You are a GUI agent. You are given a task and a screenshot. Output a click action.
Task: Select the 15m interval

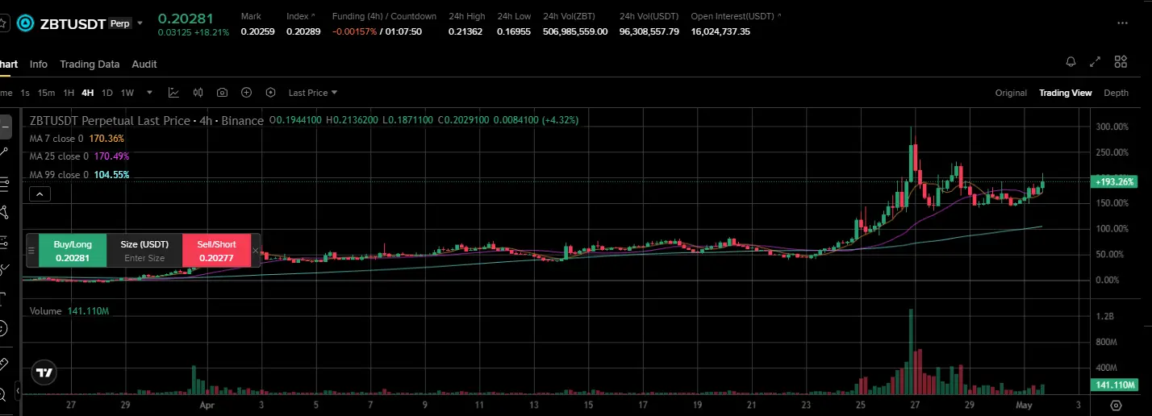click(47, 93)
